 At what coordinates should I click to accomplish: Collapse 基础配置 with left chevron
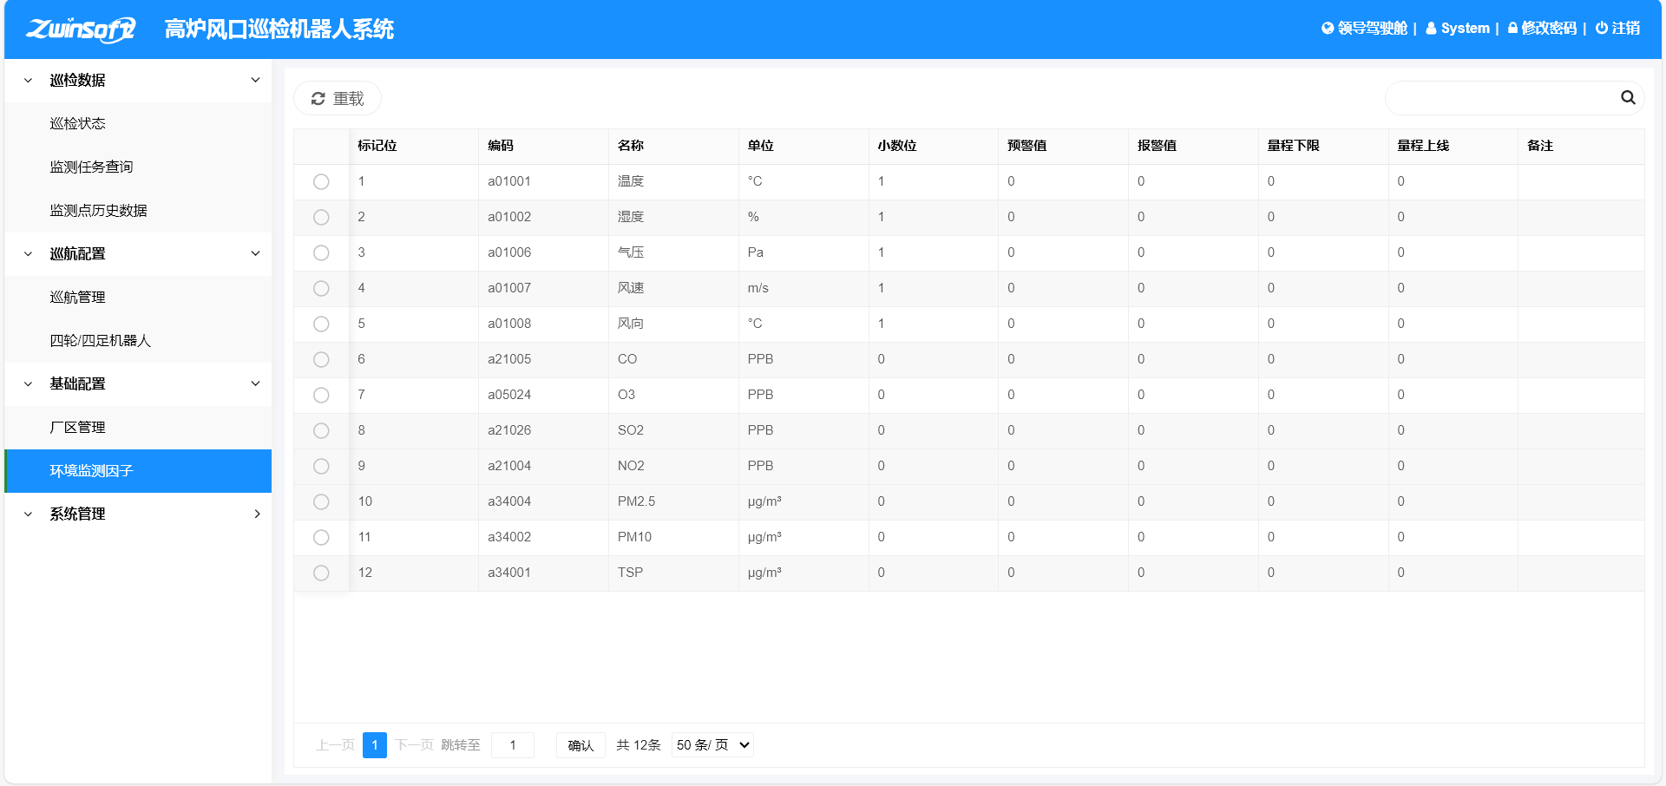28,384
